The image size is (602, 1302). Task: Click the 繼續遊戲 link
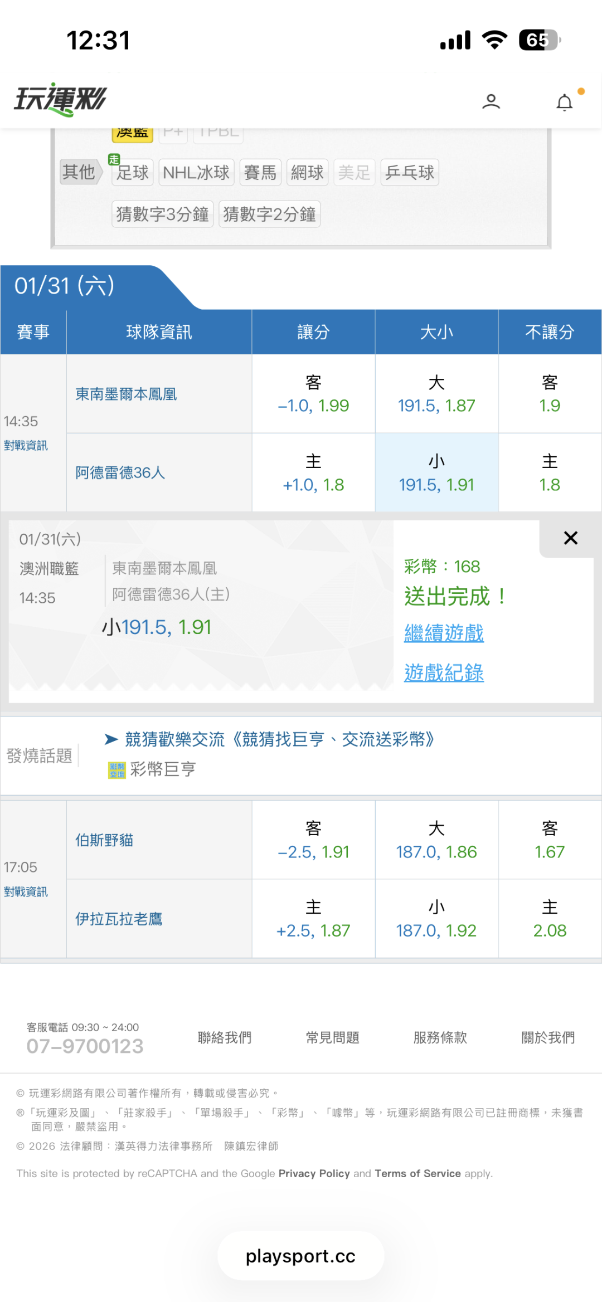click(444, 633)
